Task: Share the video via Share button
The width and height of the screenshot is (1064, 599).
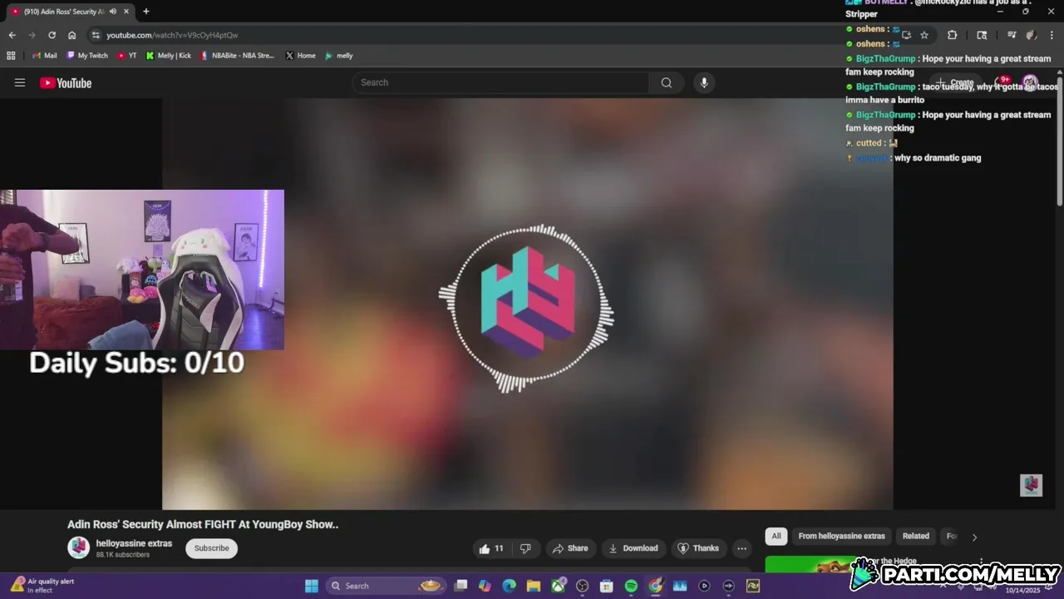Action: 570,548
